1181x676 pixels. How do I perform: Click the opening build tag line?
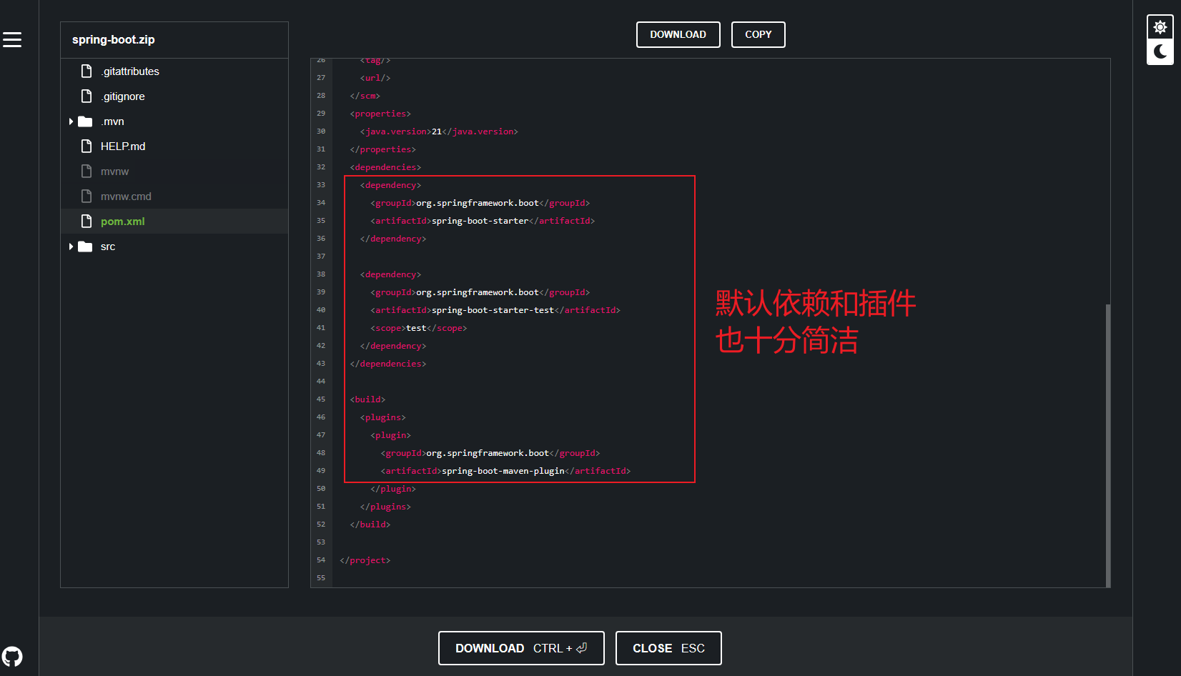click(367, 399)
